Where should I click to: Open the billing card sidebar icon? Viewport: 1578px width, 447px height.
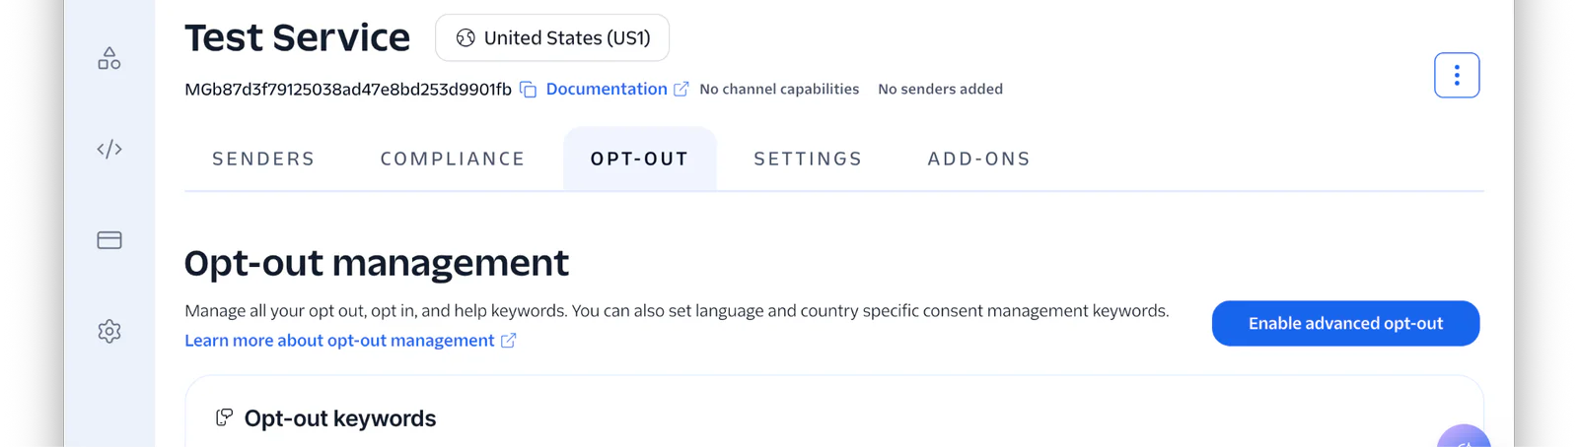coord(109,240)
